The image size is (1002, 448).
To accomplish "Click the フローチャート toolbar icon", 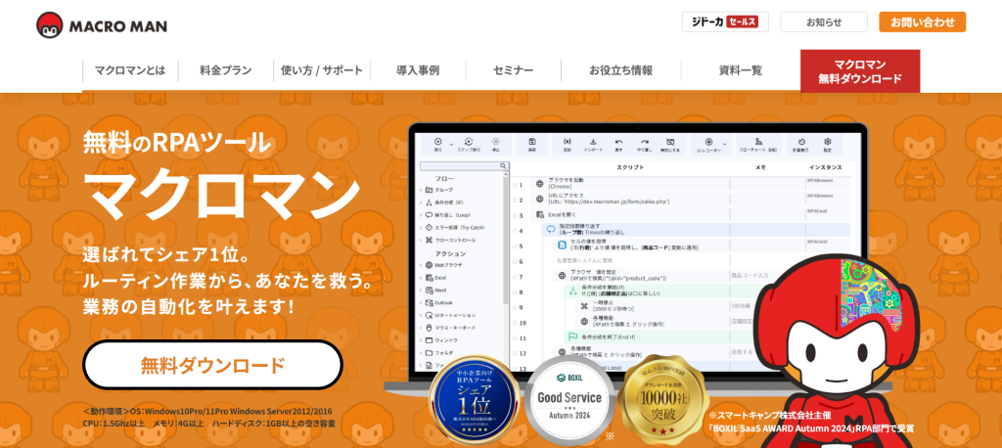I will coord(758,144).
